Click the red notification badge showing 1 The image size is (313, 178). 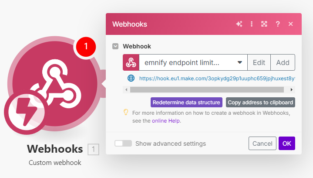pos(86,47)
